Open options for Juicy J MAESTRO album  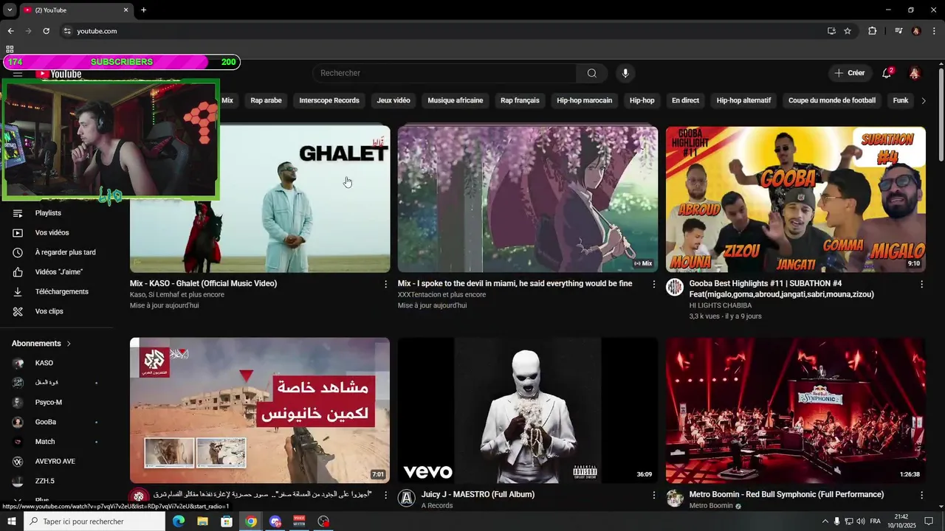pos(653,495)
